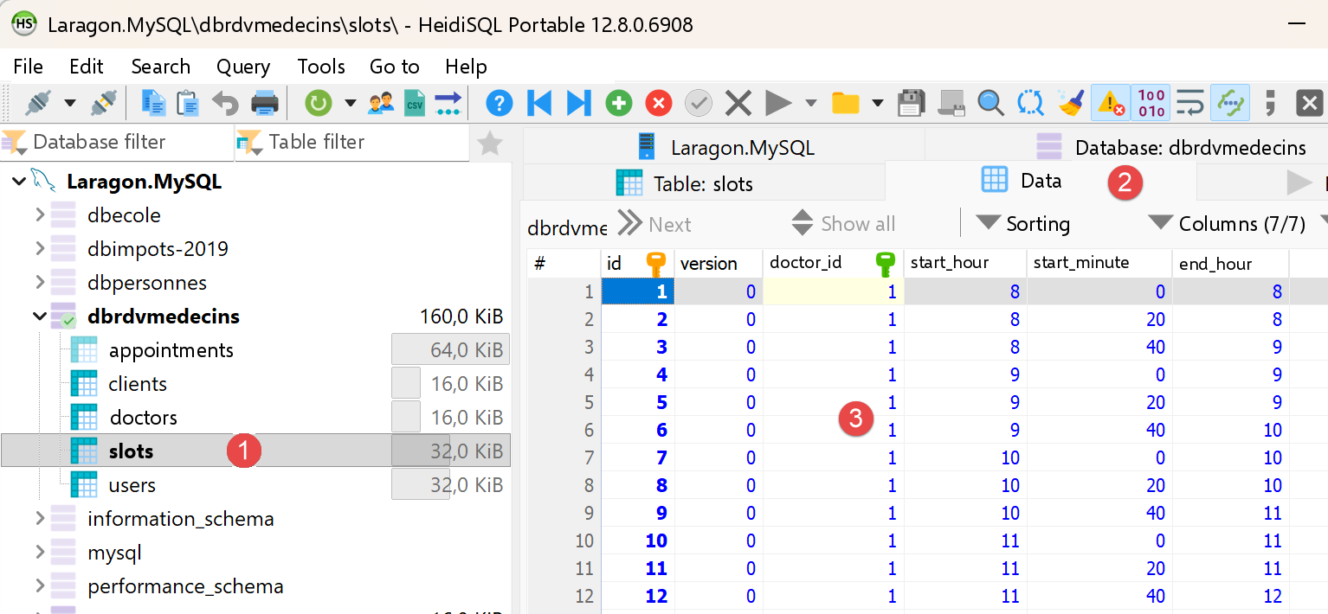Click the blue Help question mark icon

[x=499, y=104]
